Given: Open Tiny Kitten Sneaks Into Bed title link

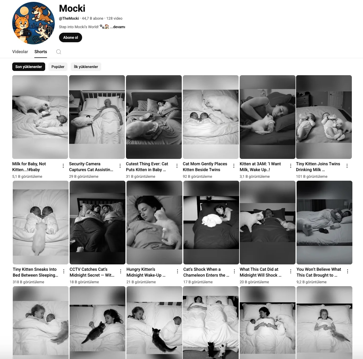Looking at the screenshot, I should click(x=35, y=272).
